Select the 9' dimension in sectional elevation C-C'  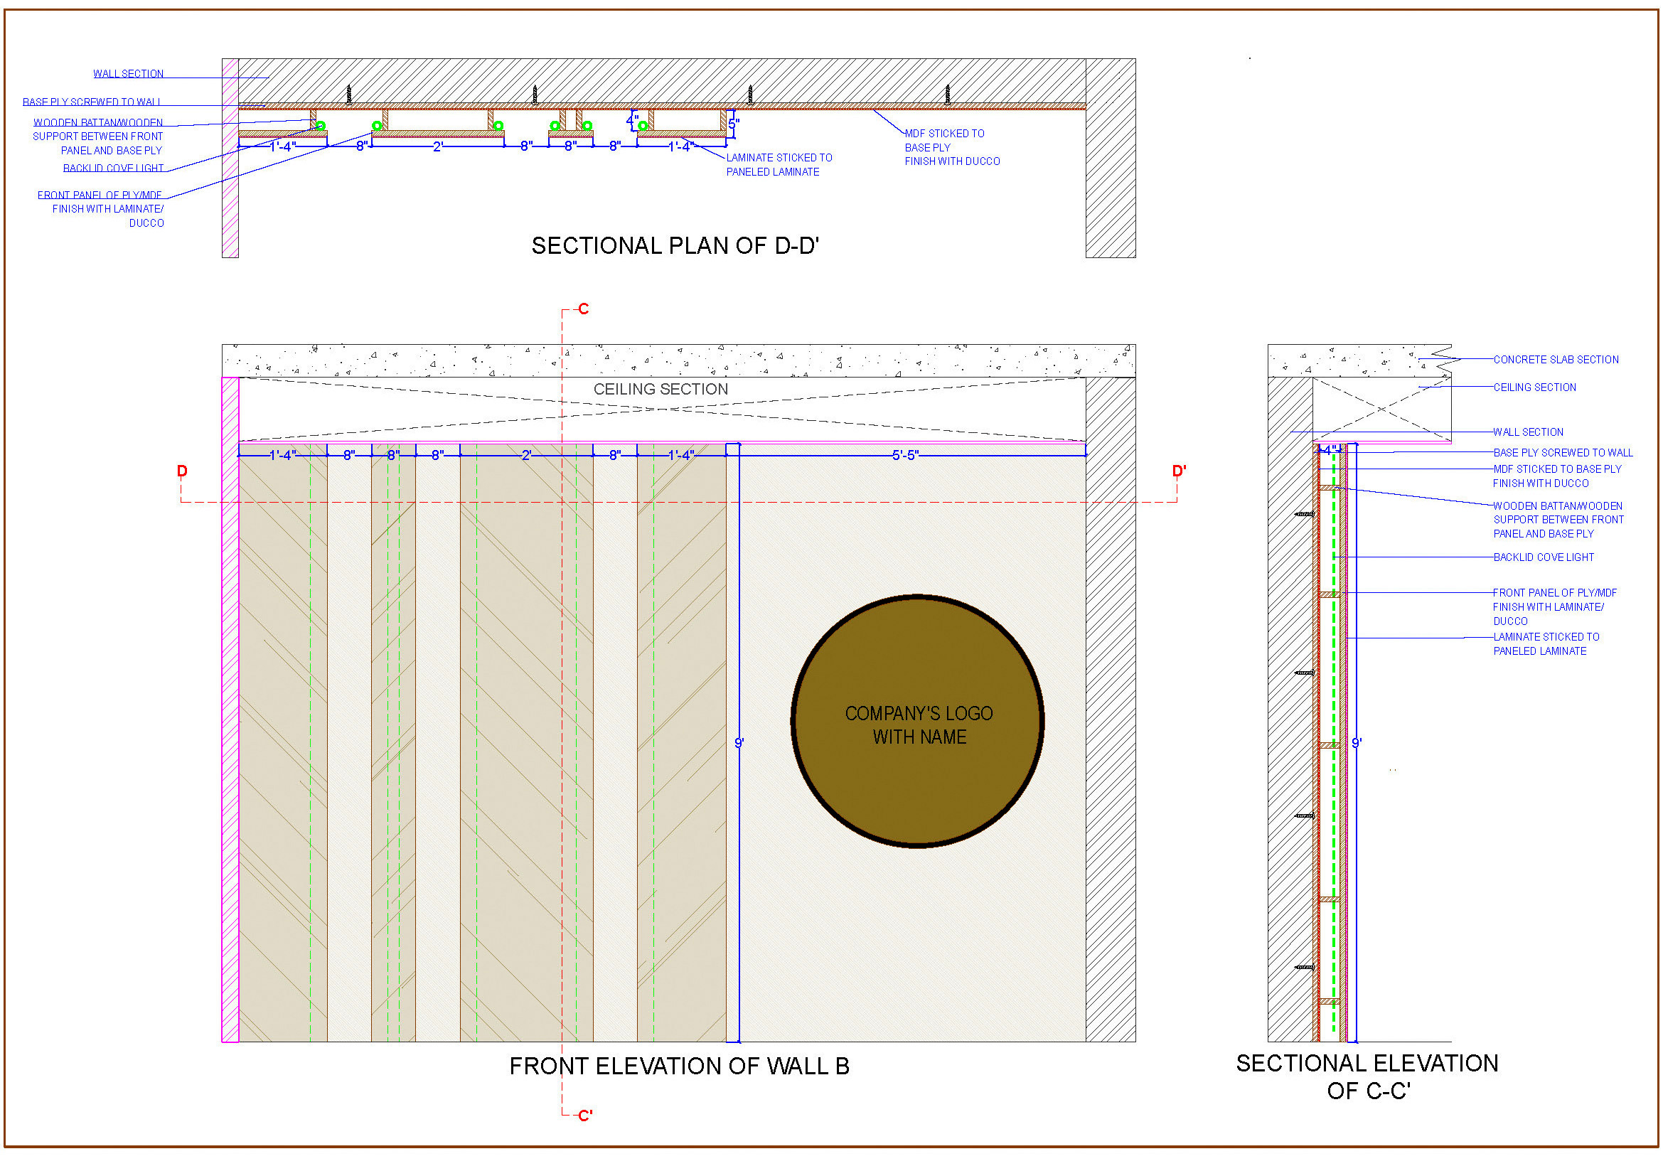pyautogui.click(x=1357, y=744)
